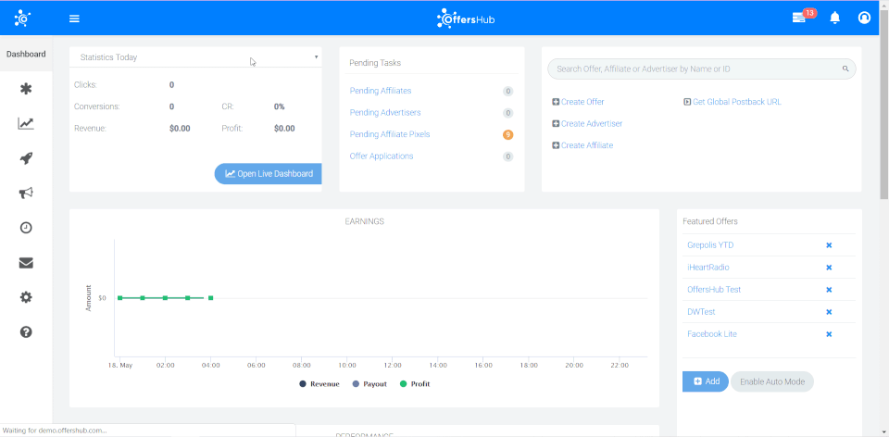The width and height of the screenshot is (889, 437).
Task: Toggle Payout series in chart legend
Action: (x=369, y=384)
